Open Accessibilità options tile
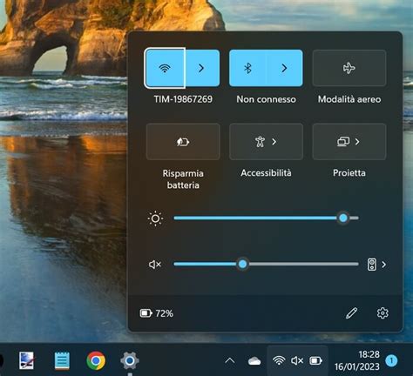This screenshot has width=413, height=376. (x=266, y=142)
